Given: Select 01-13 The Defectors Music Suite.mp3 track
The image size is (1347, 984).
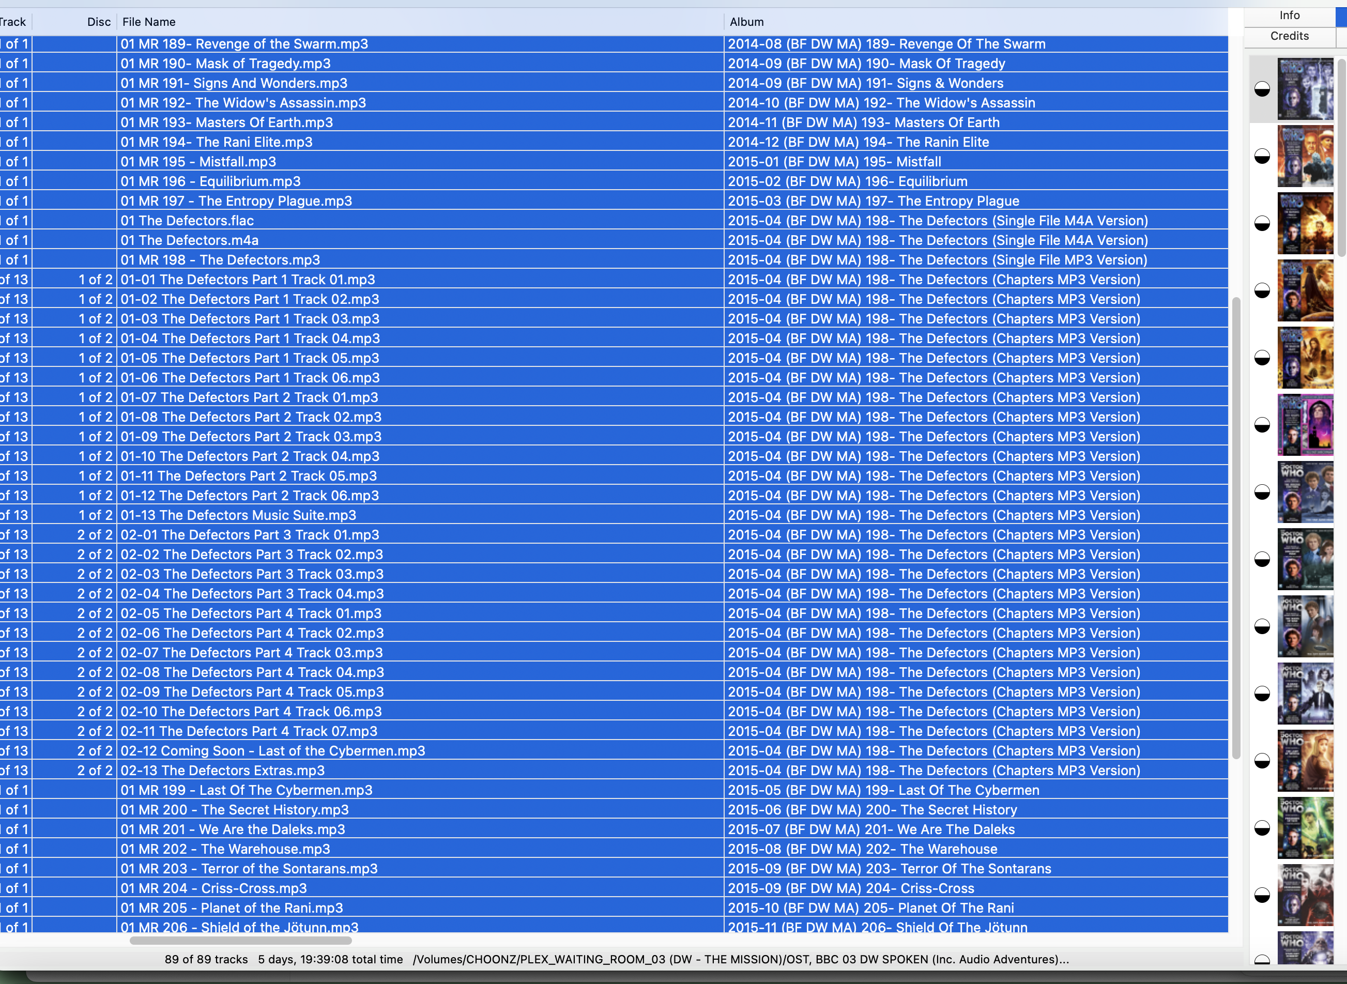Looking at the screenshot, I should [x=238, y=515].
